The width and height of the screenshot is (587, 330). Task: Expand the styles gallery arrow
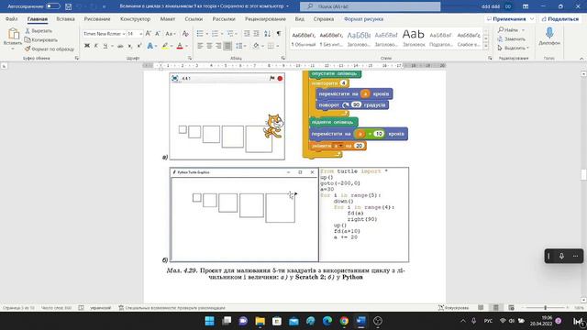tap(486, 47)
